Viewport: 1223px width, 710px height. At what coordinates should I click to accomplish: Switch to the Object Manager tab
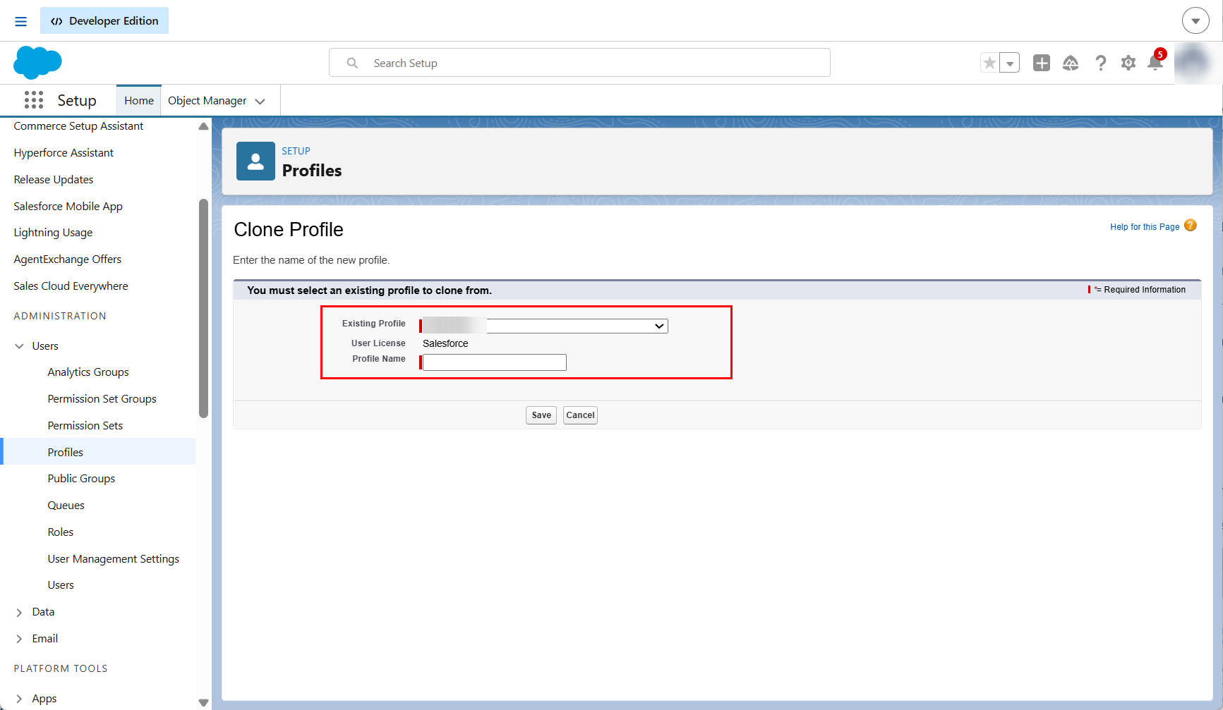(x=216, y=101)
